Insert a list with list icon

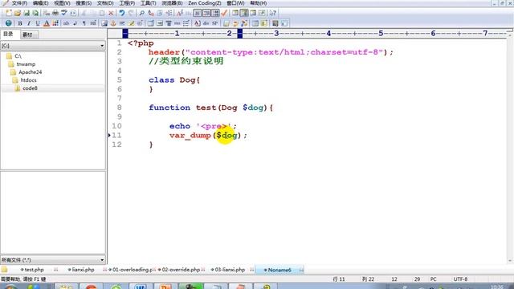[x=186, y=23]
